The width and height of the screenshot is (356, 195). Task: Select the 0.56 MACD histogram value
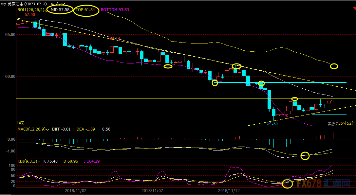[x=106, y=129]
